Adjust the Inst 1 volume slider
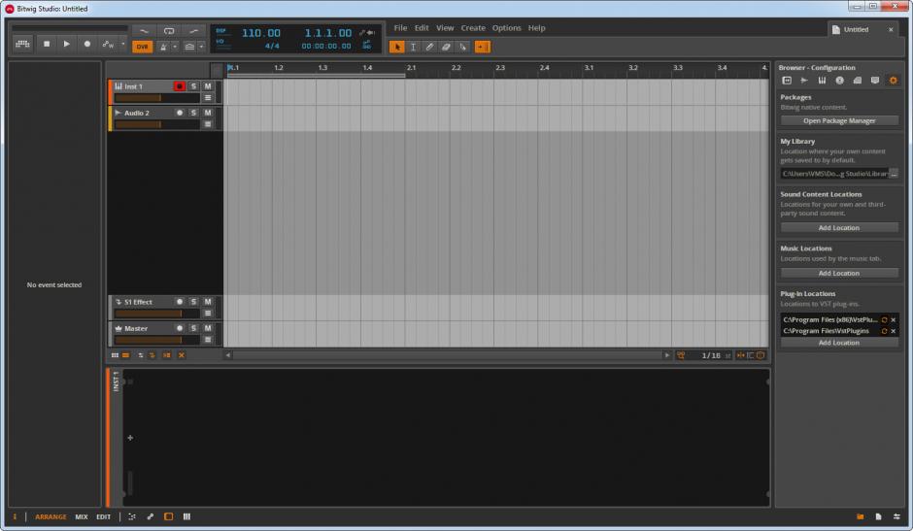Screen dimensions: 913x531 (157, 98)
